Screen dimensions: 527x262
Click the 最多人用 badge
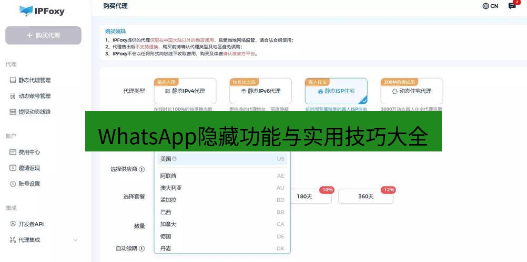tap(166, 82)
